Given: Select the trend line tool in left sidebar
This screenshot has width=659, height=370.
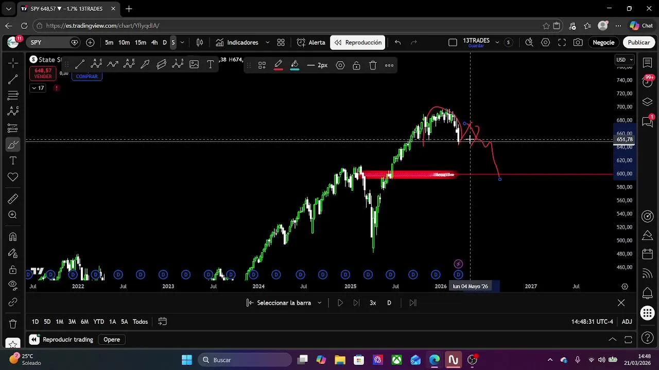Looking at the screenshot, I should coord(13,79).
